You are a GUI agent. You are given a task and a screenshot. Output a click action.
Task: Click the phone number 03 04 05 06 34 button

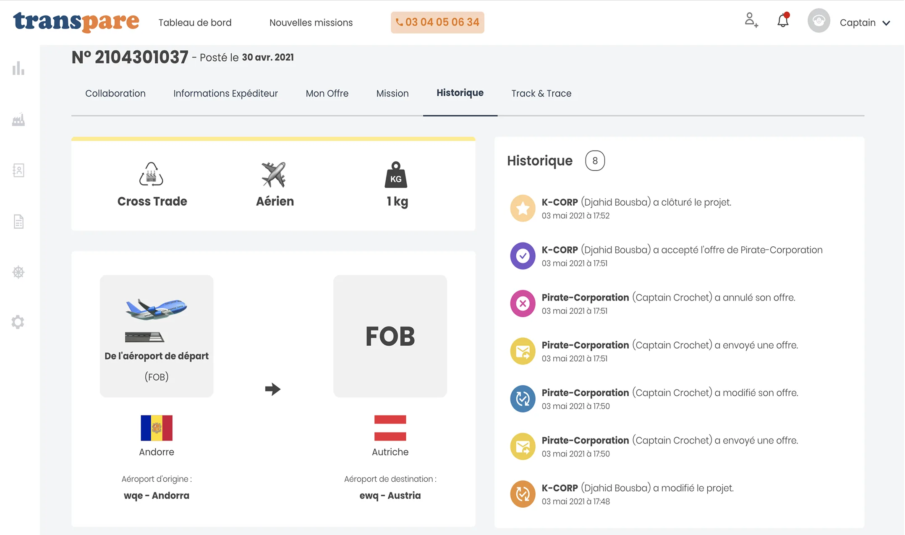[437, 22]
